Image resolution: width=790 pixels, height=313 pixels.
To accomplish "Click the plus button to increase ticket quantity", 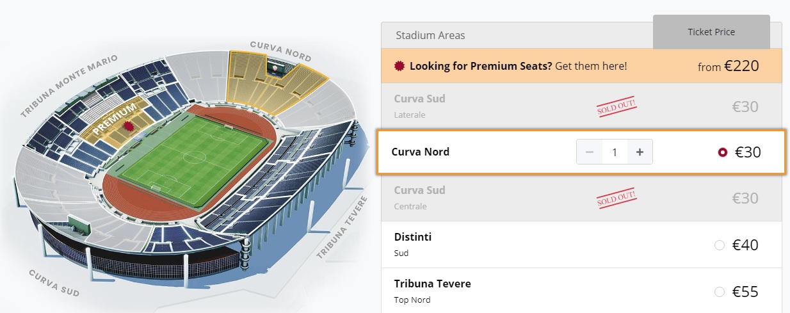I will click(640, 152).
